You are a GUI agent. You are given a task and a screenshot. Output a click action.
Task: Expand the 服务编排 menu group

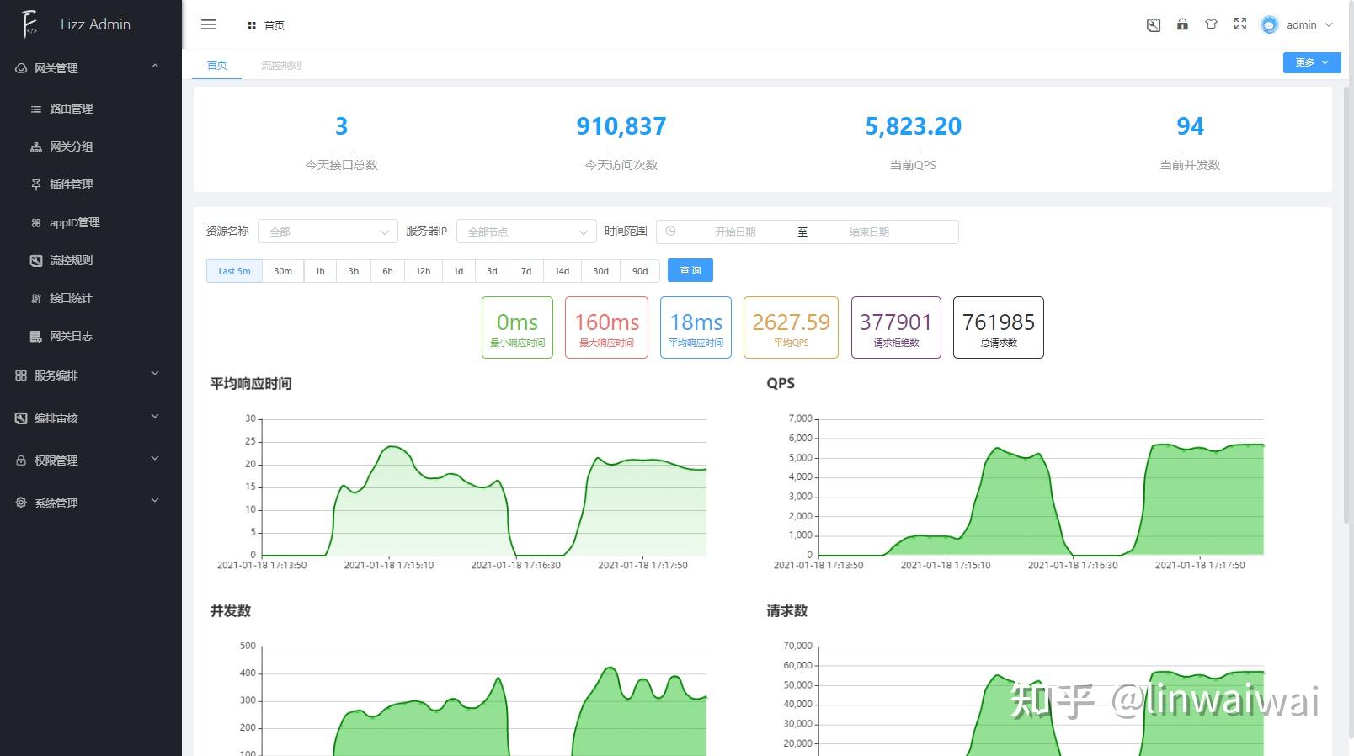(91, 375)
